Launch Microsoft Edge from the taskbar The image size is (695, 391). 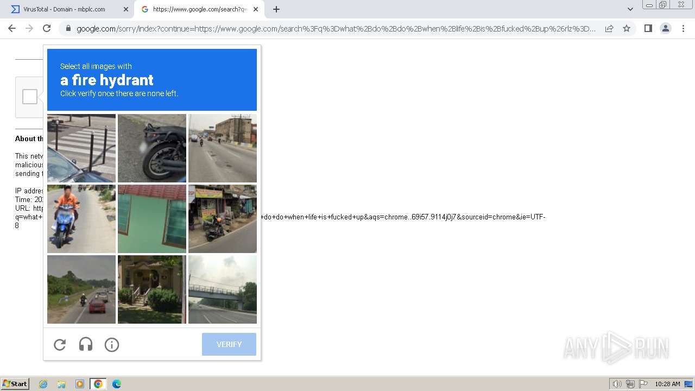(x=117, y=384)
